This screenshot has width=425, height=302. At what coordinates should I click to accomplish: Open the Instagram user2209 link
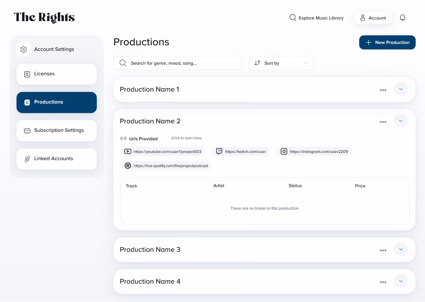[318, 151]
